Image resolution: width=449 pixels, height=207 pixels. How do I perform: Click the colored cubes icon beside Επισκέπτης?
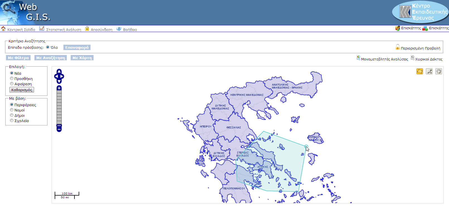coord(425,28)
